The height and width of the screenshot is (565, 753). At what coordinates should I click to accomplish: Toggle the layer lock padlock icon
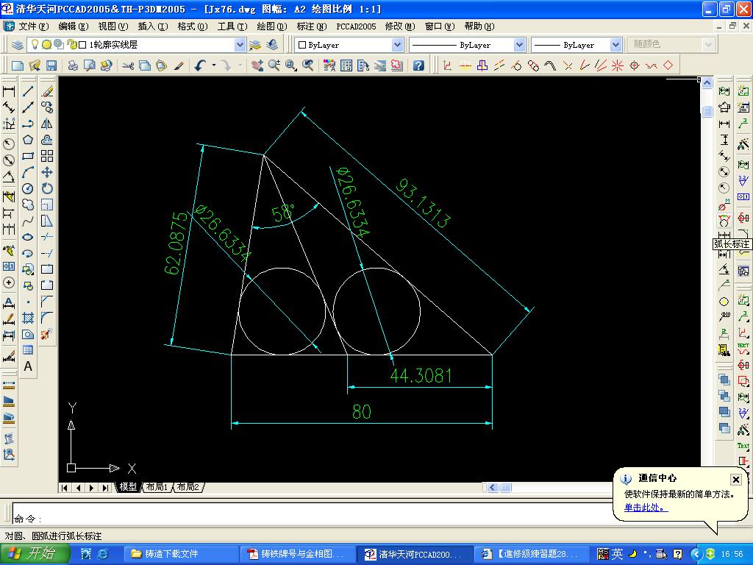point(74,45)
